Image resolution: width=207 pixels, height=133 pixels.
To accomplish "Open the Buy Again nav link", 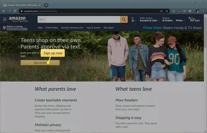I will 109,28.
